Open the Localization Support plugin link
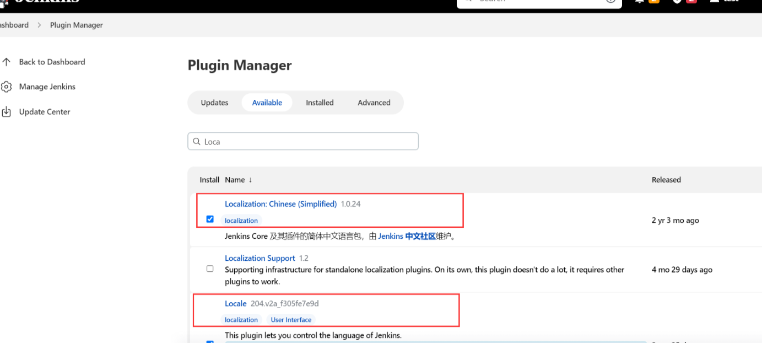Screen dimensions: 762x343 pos(260,258)
